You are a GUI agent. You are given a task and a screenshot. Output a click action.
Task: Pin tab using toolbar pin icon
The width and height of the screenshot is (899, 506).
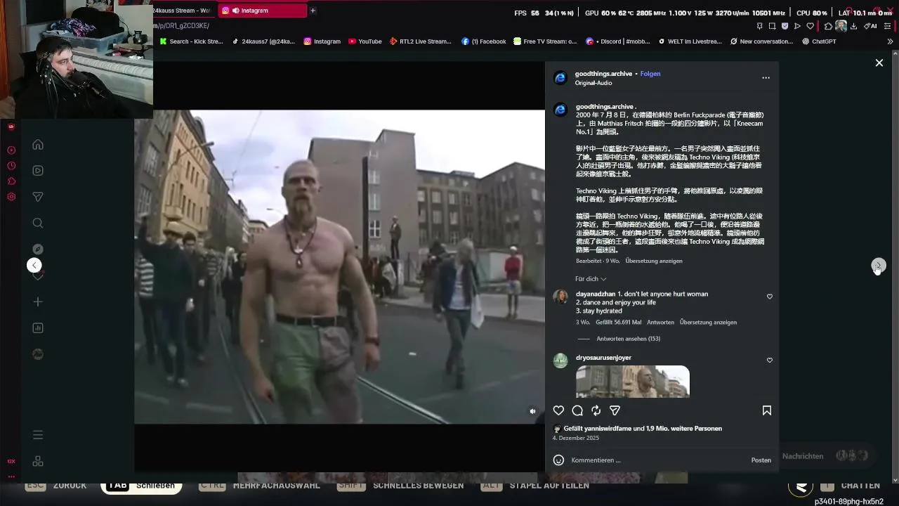click(x=759, y=26)
